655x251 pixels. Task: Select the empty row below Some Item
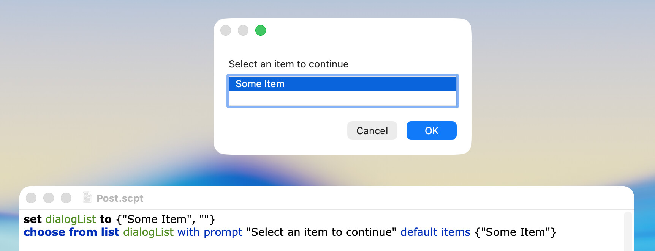(x=342, y=98)
